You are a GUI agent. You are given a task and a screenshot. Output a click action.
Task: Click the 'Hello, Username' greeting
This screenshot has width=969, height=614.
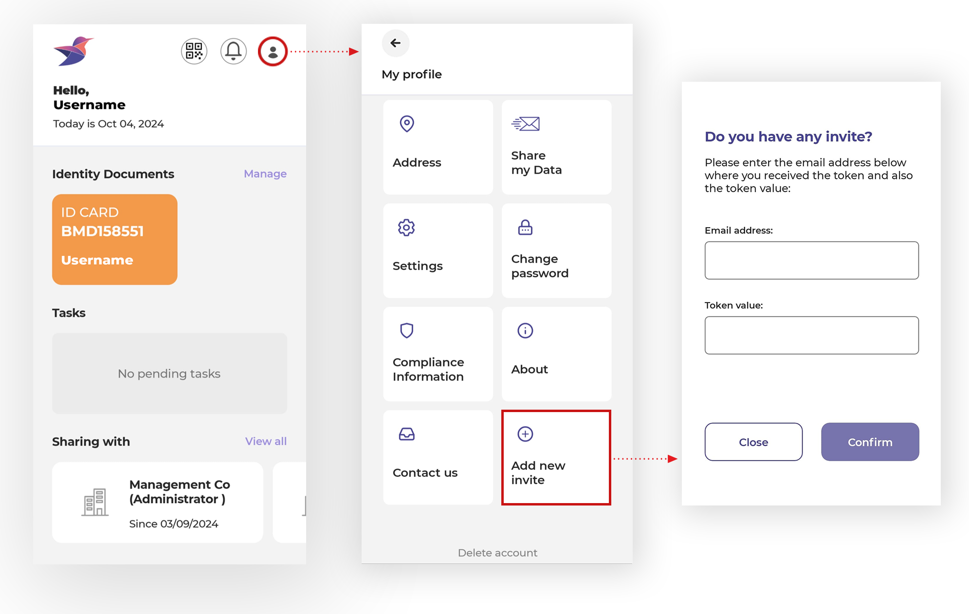coord(89,97)
